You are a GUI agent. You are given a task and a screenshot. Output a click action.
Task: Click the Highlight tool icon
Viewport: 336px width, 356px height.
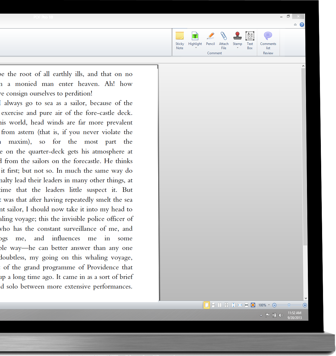point(195,37)
